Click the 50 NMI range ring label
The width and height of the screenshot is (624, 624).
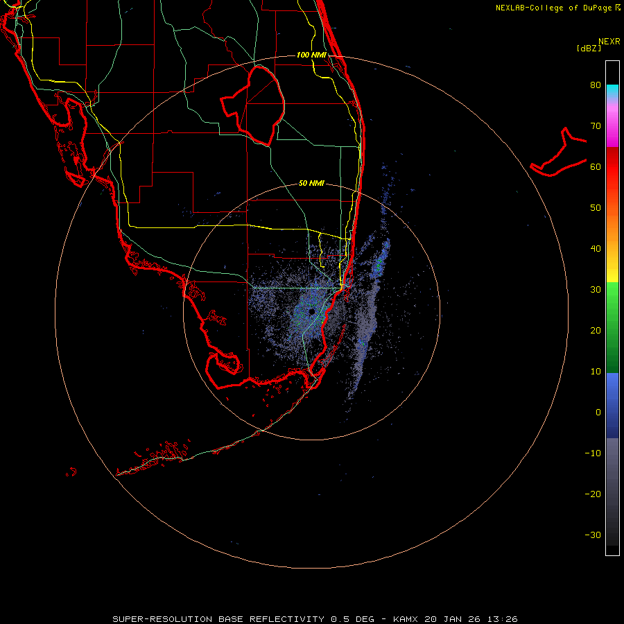(311, 183)
